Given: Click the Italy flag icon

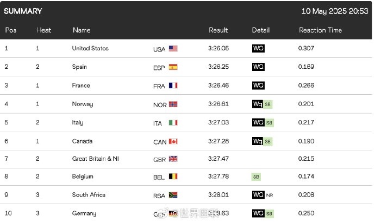Looking at the screenshot, I should tap(173, 123).
